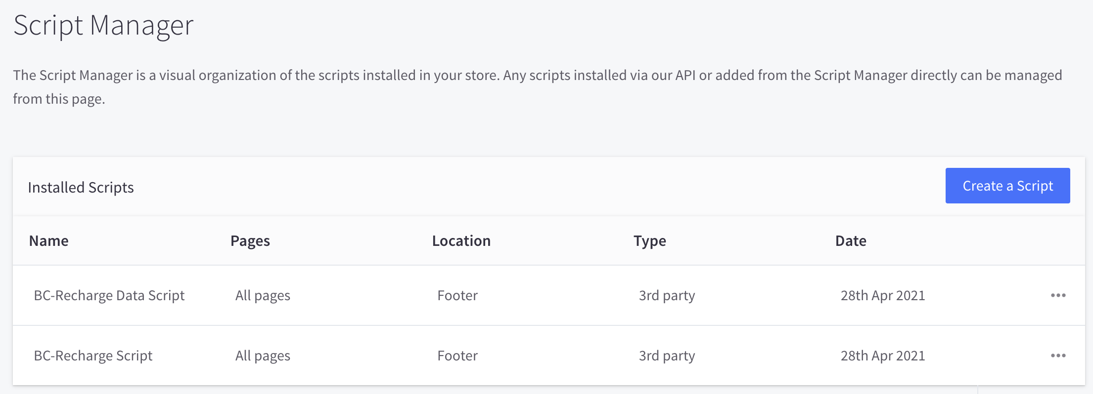Open actions menu for BC-Recharge Script row

tap(1058, 355)
